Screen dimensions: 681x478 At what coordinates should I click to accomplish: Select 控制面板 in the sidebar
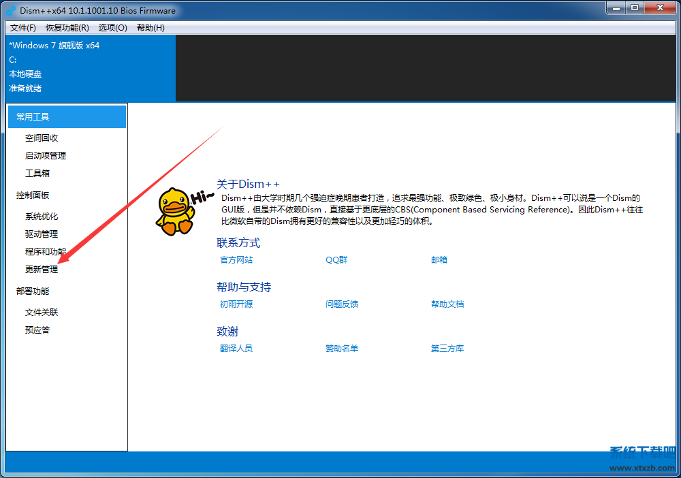[x=31, y=195]
